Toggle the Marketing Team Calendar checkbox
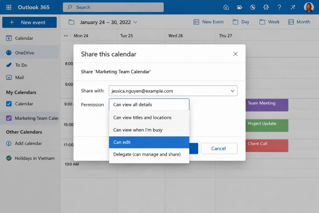This screenshot has height=213, width=319. (x=10, y=118)
